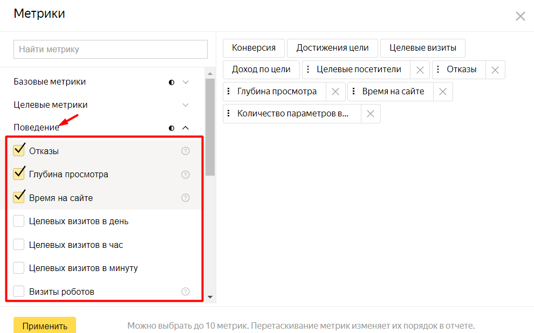The image size is (534, 333).
Task: Click drag handle on Целевые посетители chip
Action: point(308,70)
